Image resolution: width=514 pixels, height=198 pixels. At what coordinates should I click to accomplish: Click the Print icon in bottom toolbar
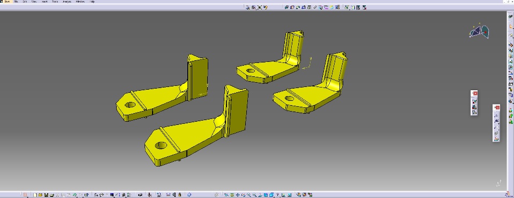52,195
